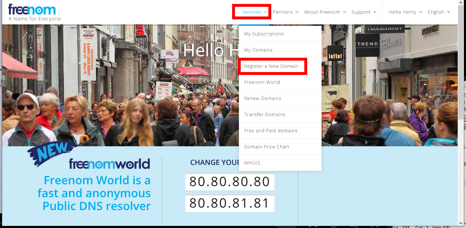Select Freenom World menu entry
This screenshot has height=228, width=466.
[x=280, y=82]
